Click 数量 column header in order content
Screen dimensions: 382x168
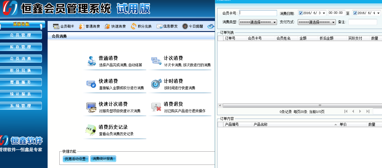[x=374, y=125]
